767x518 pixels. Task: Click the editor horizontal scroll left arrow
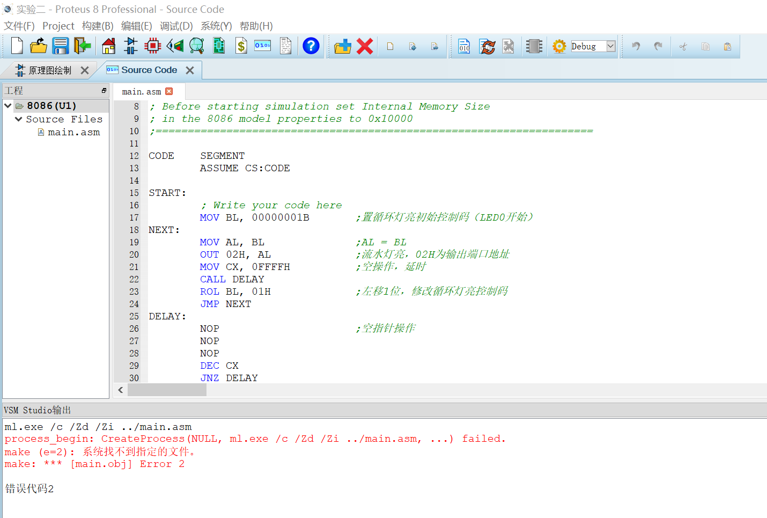pyautogui.click(x=121, y=390)
